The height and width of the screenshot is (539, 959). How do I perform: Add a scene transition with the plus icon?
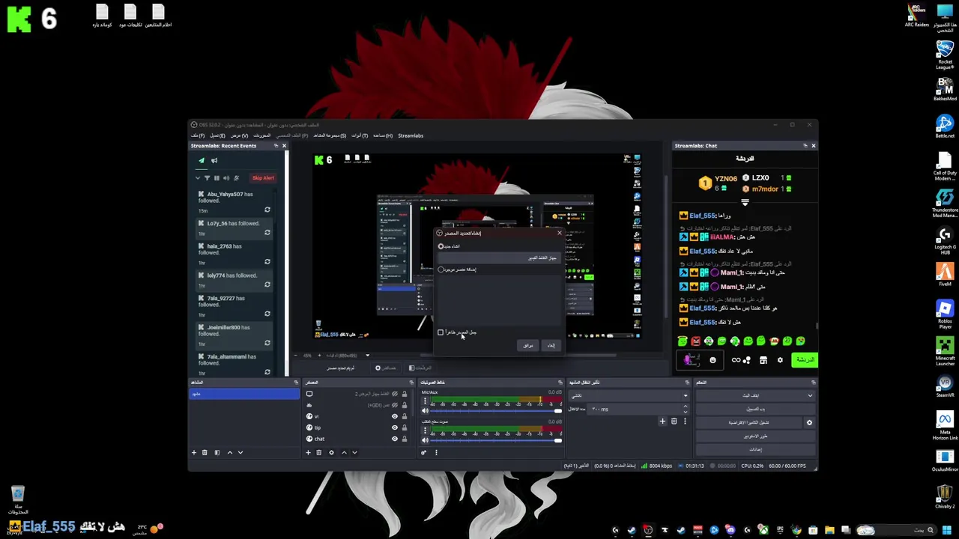pos(662,421)
